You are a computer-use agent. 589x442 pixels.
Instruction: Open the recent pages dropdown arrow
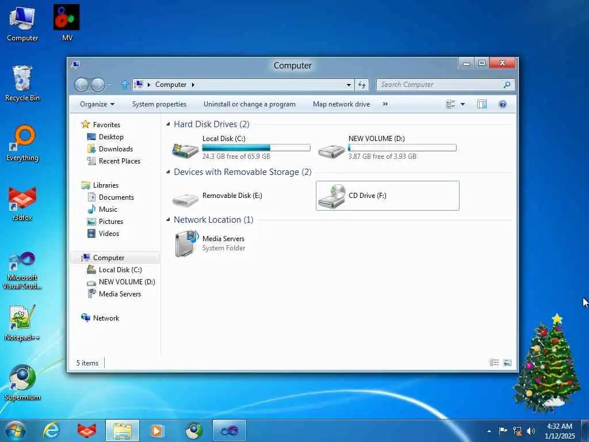tap(109, 85)
